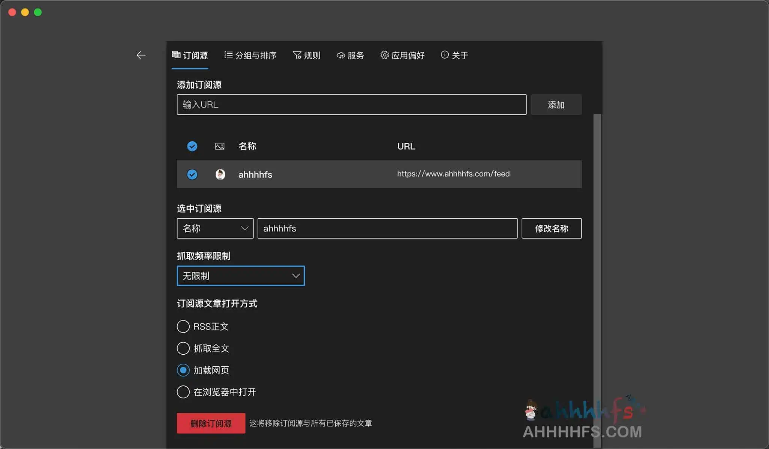Uncheck the ahhhhfs feed row checkbox
769x449 pixels.
pos(192,174)
